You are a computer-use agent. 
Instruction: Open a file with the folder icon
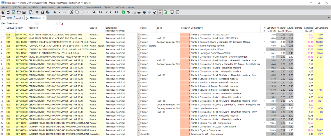[19, 12]
